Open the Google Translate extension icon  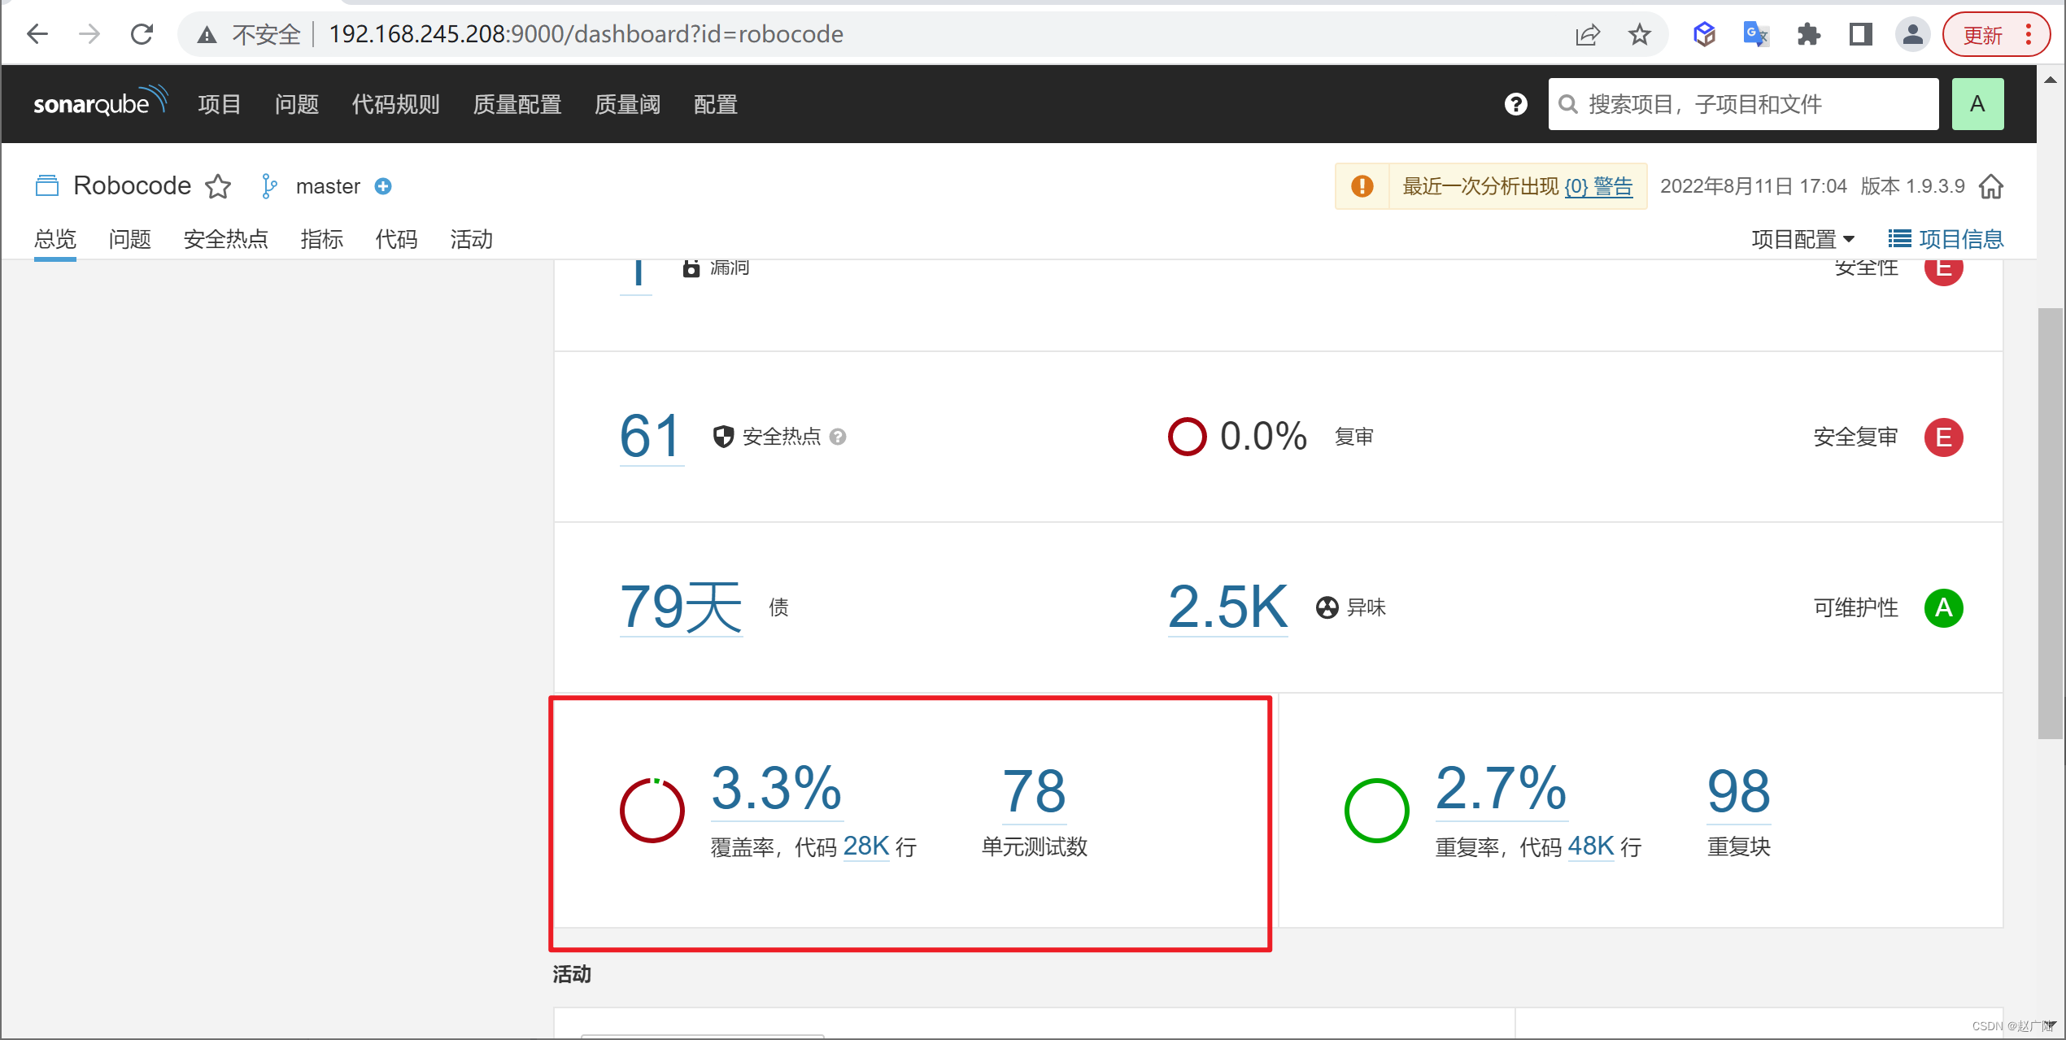click(x=1756, y=35)
